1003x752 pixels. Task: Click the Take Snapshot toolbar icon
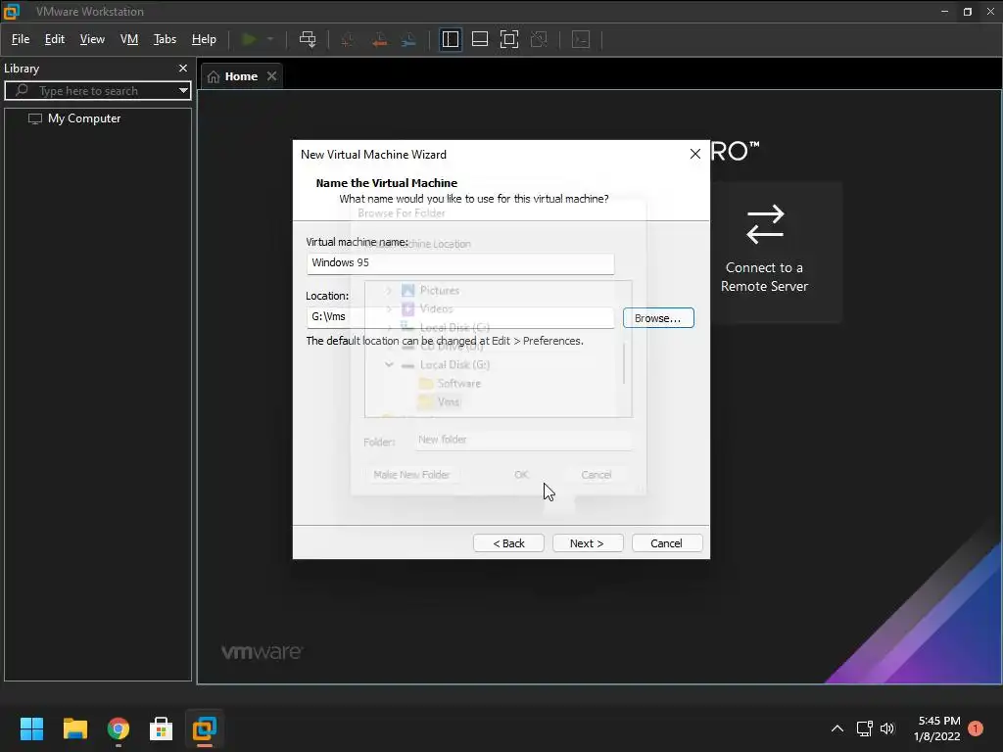click(x=348, y=39)
